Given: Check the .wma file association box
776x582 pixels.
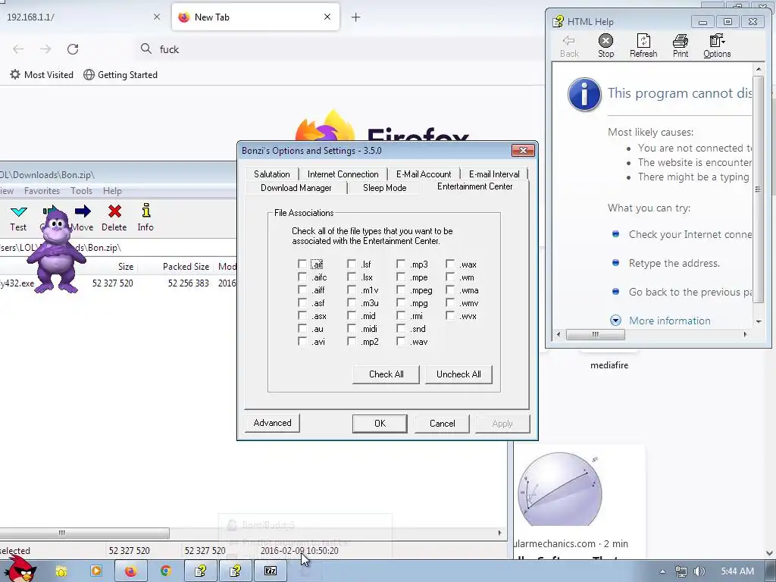Looking at the screenshot, I should pyautogui.click(x=450, y=290).
